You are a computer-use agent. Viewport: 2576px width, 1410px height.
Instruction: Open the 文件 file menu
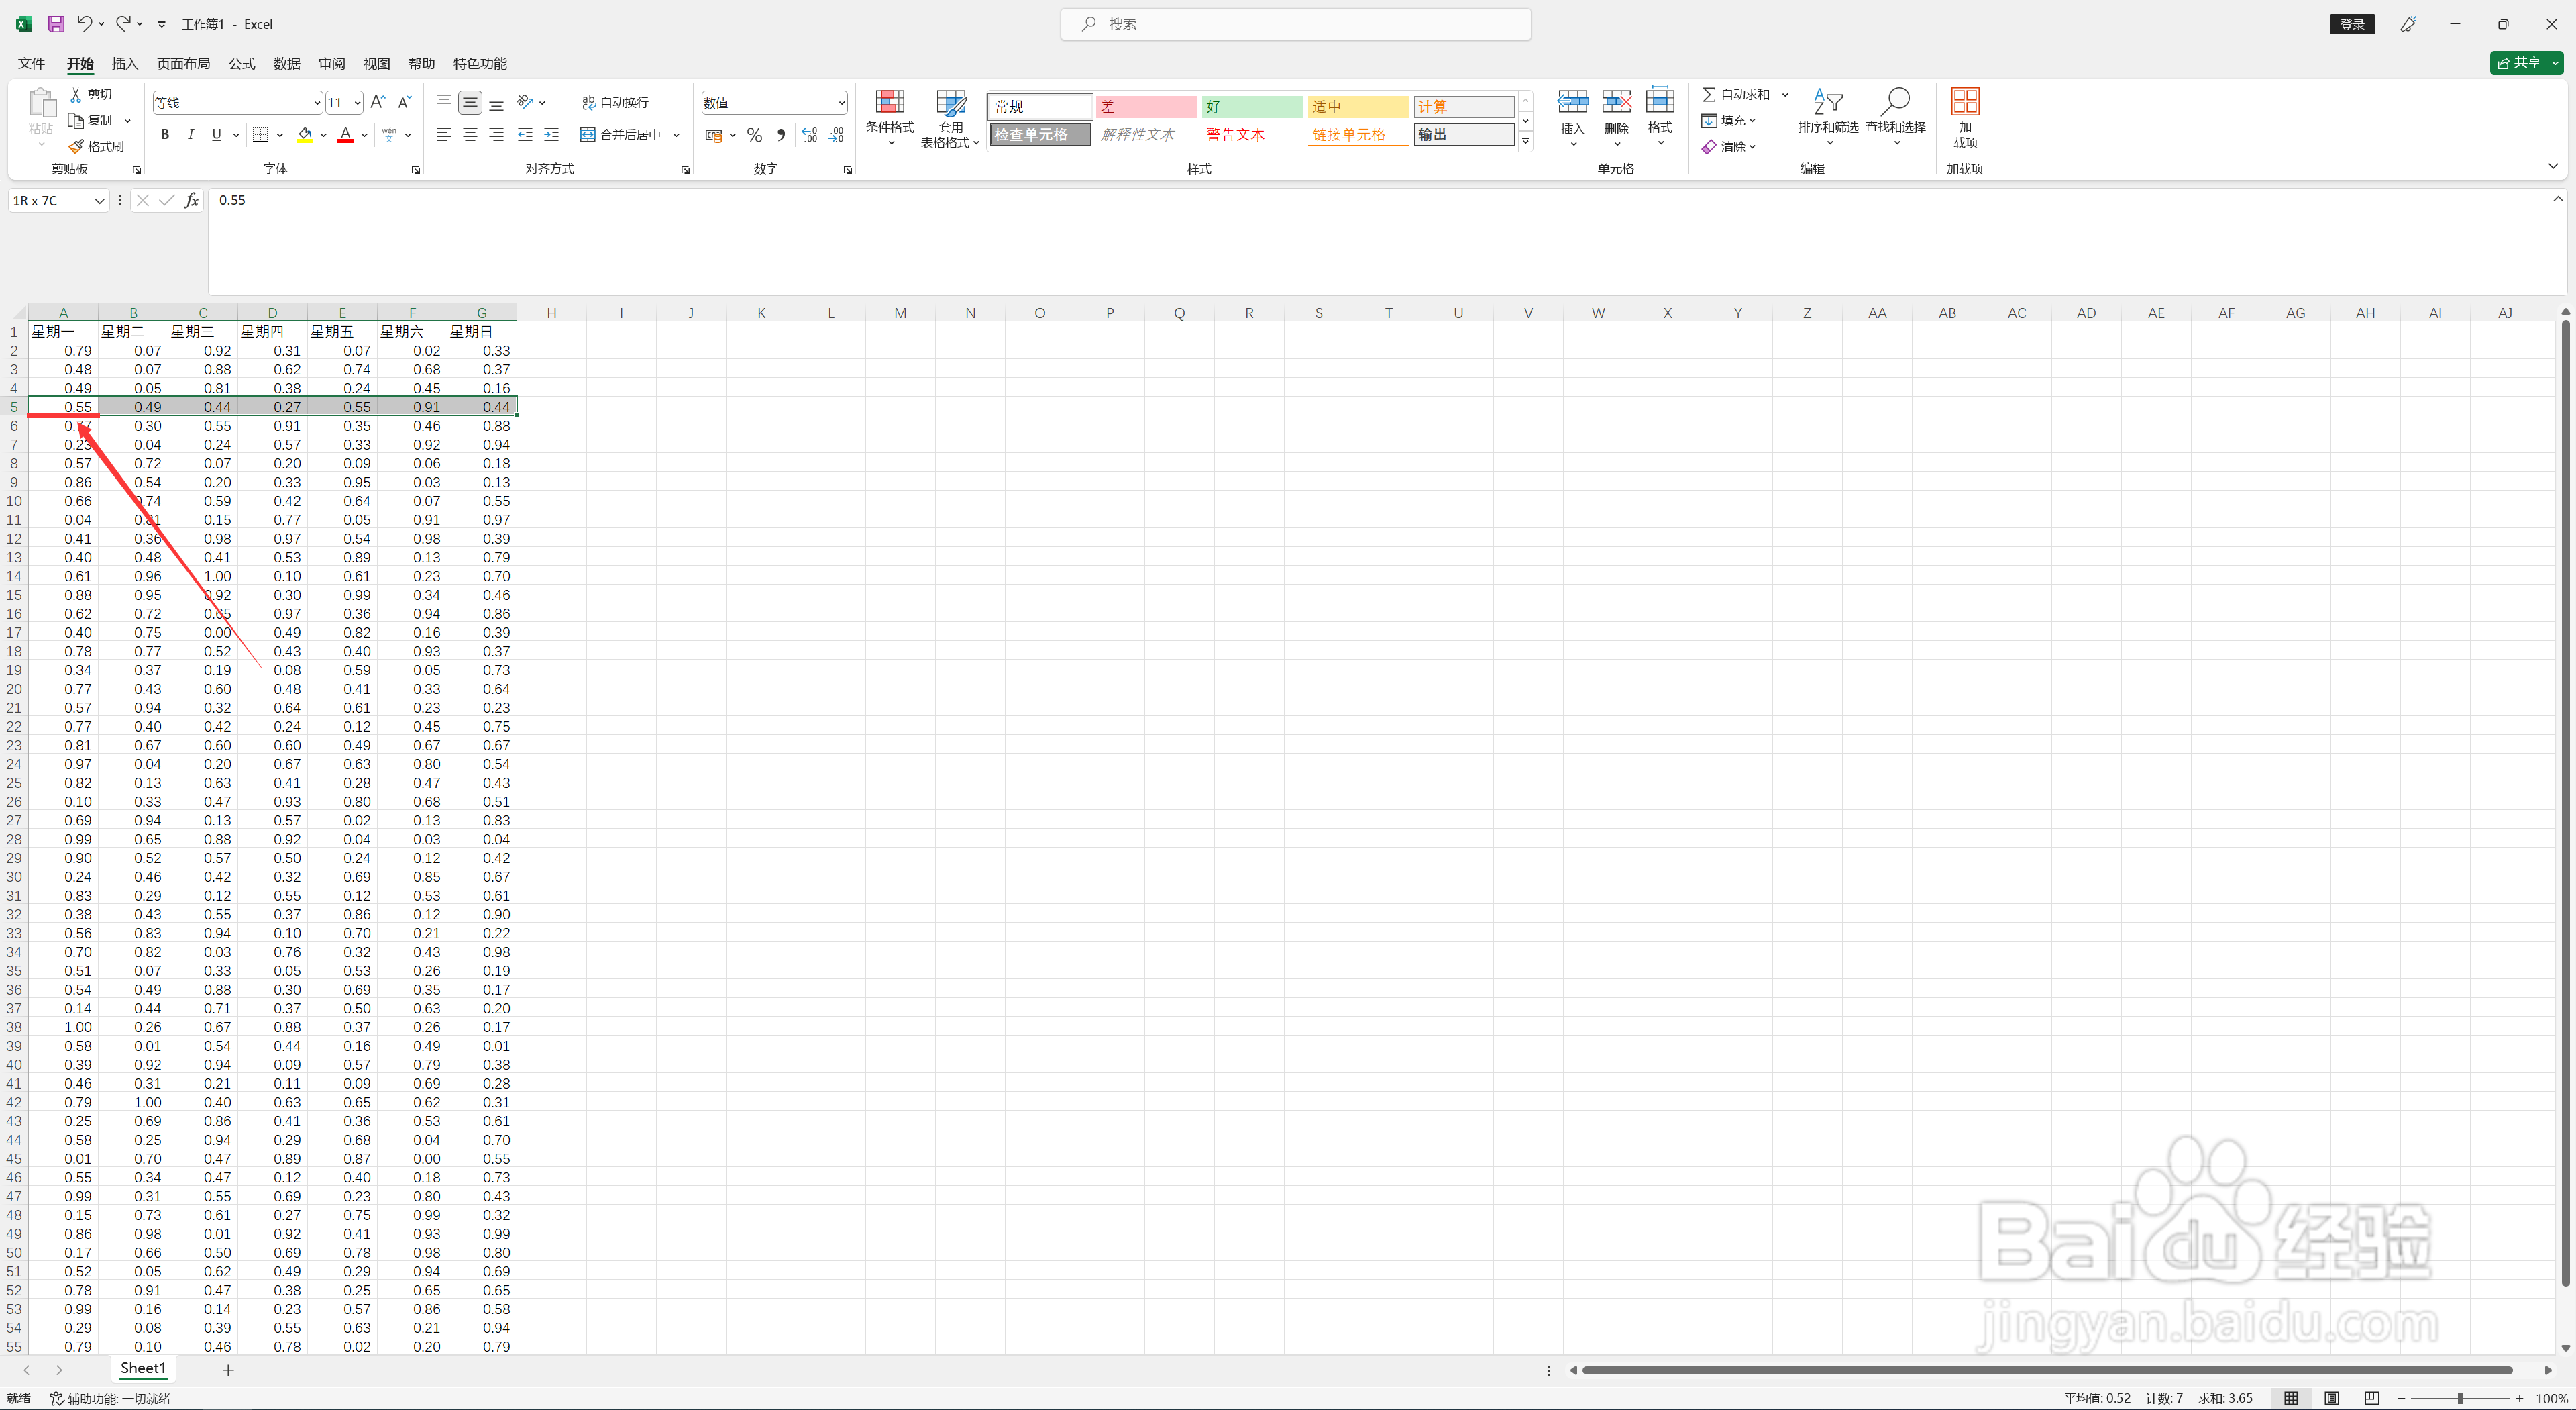pos(32,63)
